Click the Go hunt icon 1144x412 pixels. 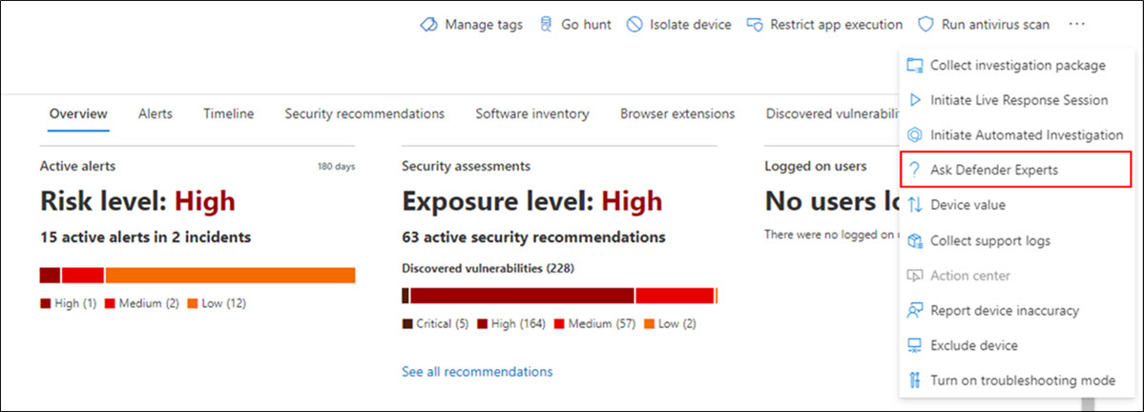point(546,25)
